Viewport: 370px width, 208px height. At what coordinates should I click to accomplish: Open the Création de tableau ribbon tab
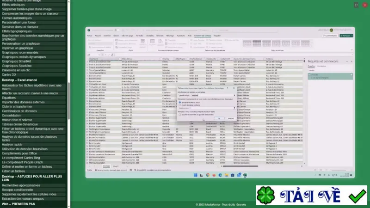tap(203, 36)
